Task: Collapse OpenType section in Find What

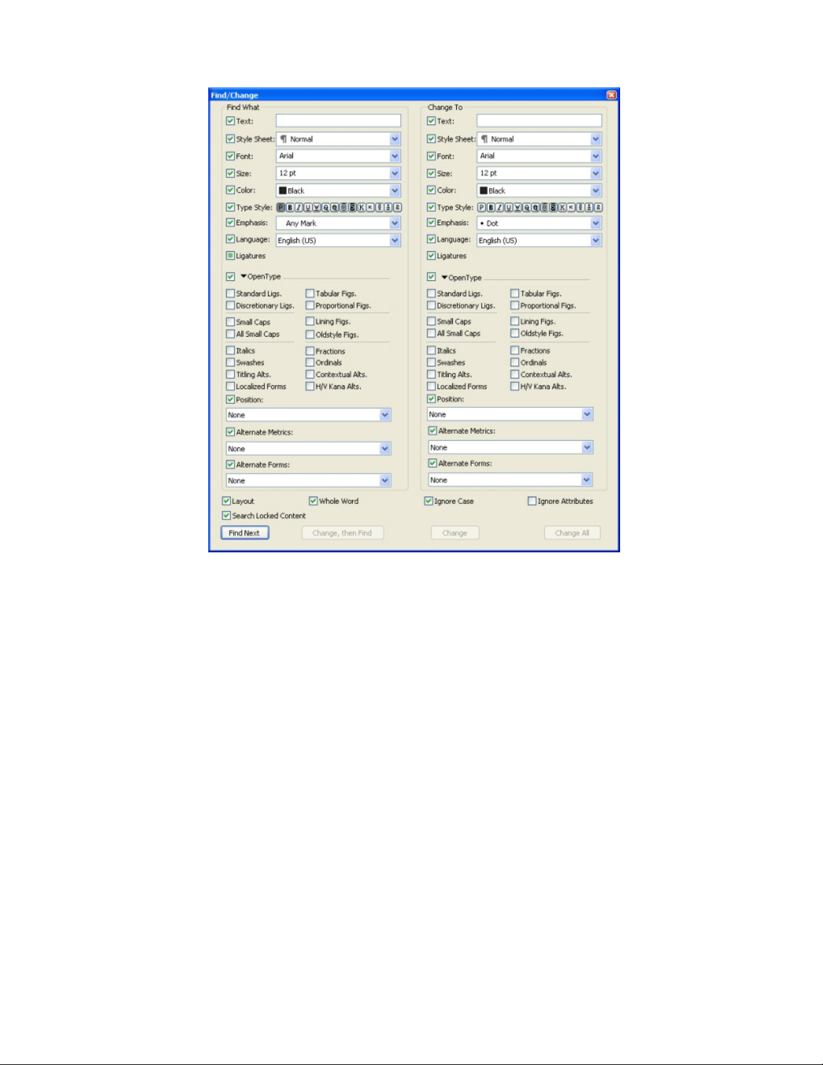Action: (244, 276)
